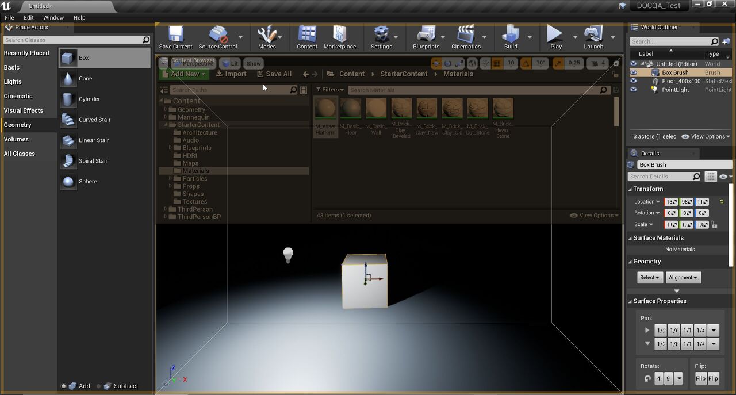Select the Spiral Stair brush

click(105, 161)
